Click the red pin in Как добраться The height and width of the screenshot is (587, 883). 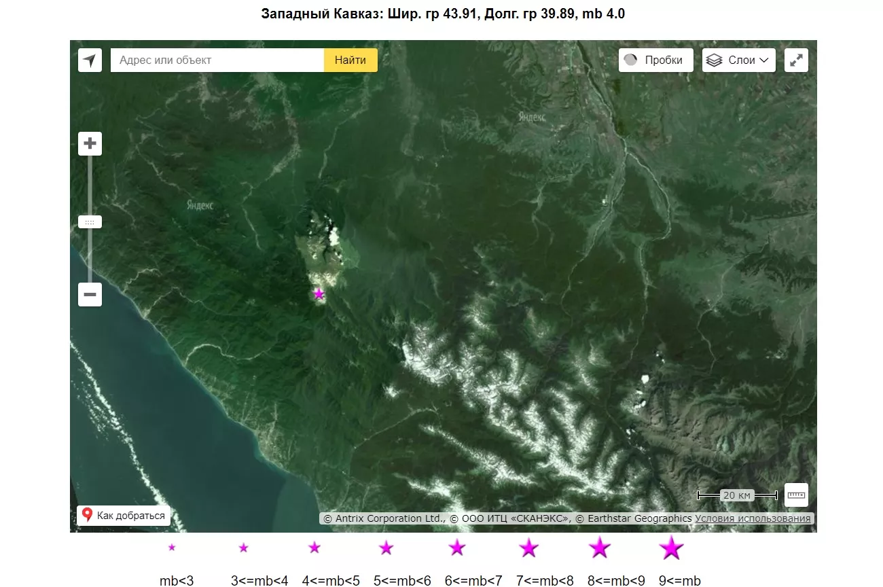[x=87, y=515]
